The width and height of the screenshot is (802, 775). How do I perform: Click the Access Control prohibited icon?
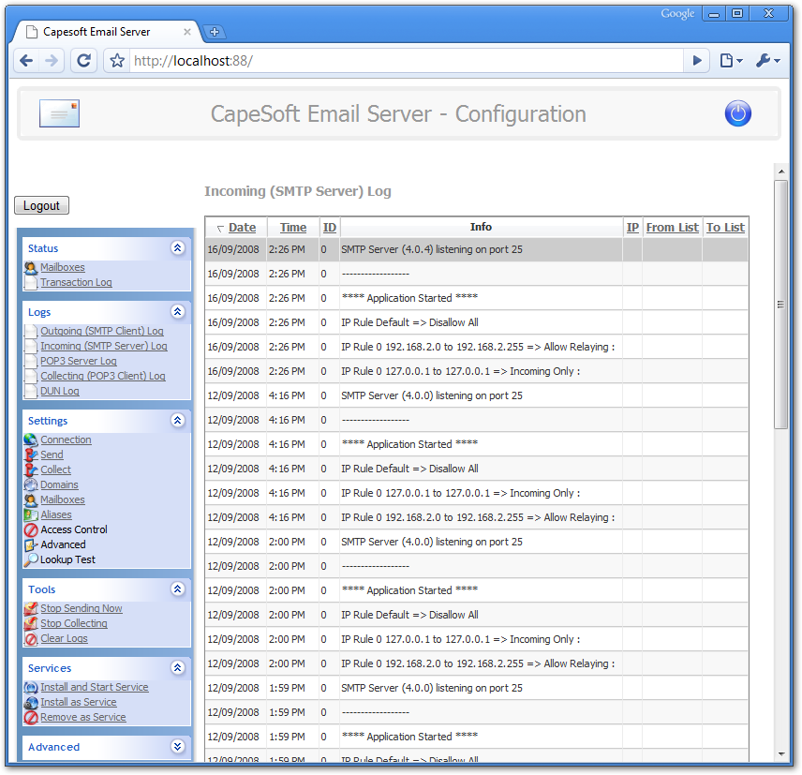tap(31, 529)
